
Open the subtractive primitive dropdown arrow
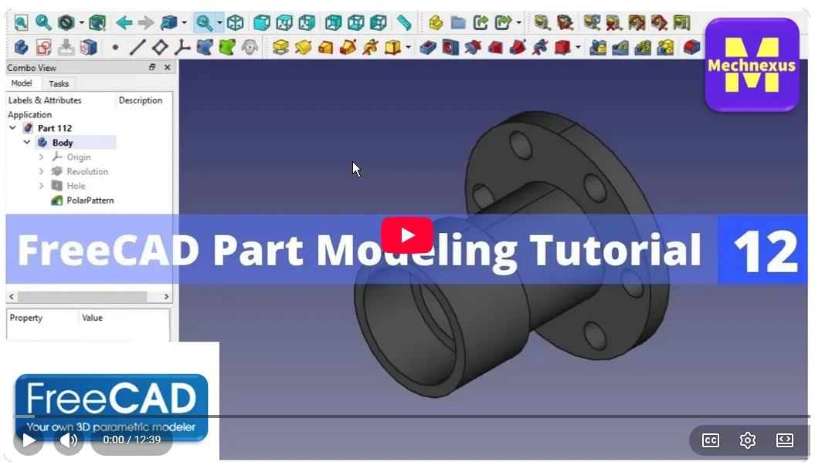pyautogui.click(x=578, y=48)
